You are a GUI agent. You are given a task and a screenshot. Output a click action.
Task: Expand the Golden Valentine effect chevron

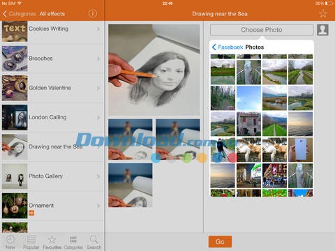coord(98,88)
